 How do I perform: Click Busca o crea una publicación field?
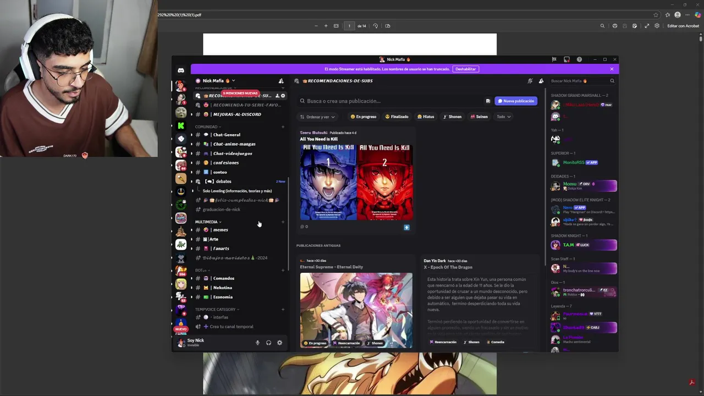[x=392, y=101]
